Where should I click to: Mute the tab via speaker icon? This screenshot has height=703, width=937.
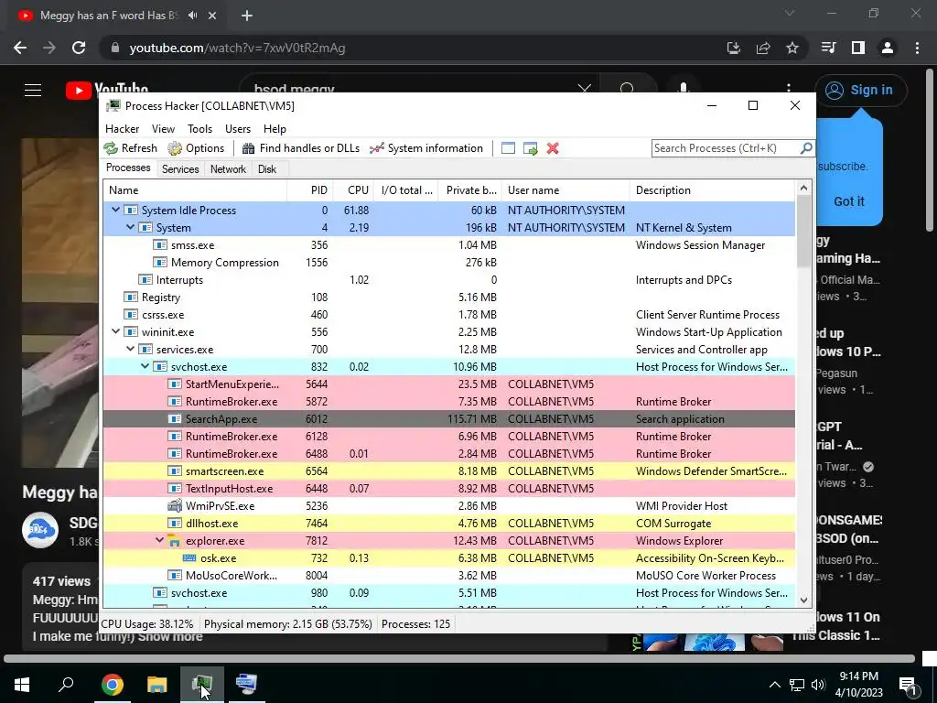(192, 16)
